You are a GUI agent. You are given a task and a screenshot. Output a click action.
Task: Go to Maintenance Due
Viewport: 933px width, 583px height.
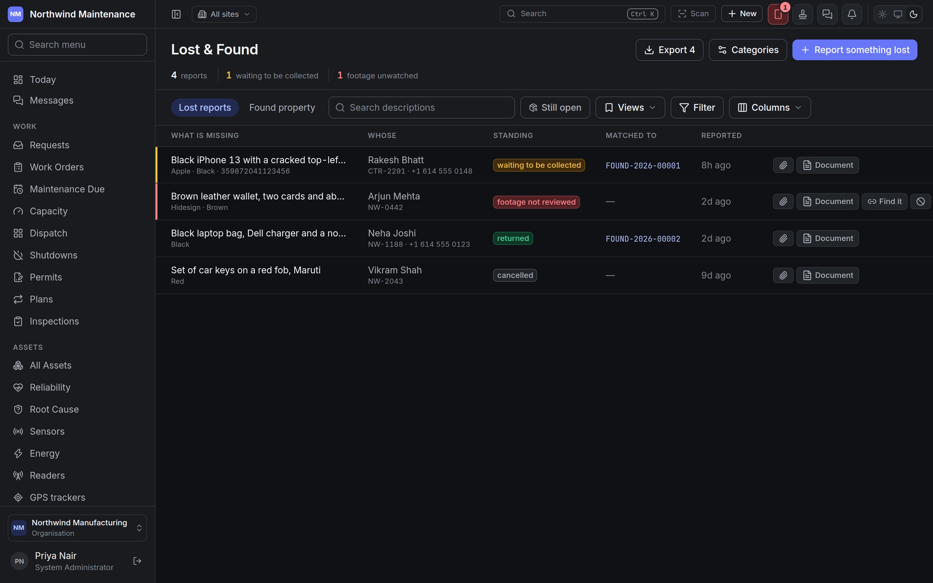click(77, 189)
